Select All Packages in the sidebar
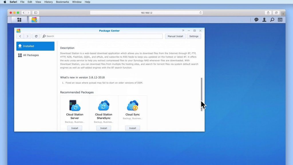Screen dimensions: 293x165 click(x=35, y=55)
